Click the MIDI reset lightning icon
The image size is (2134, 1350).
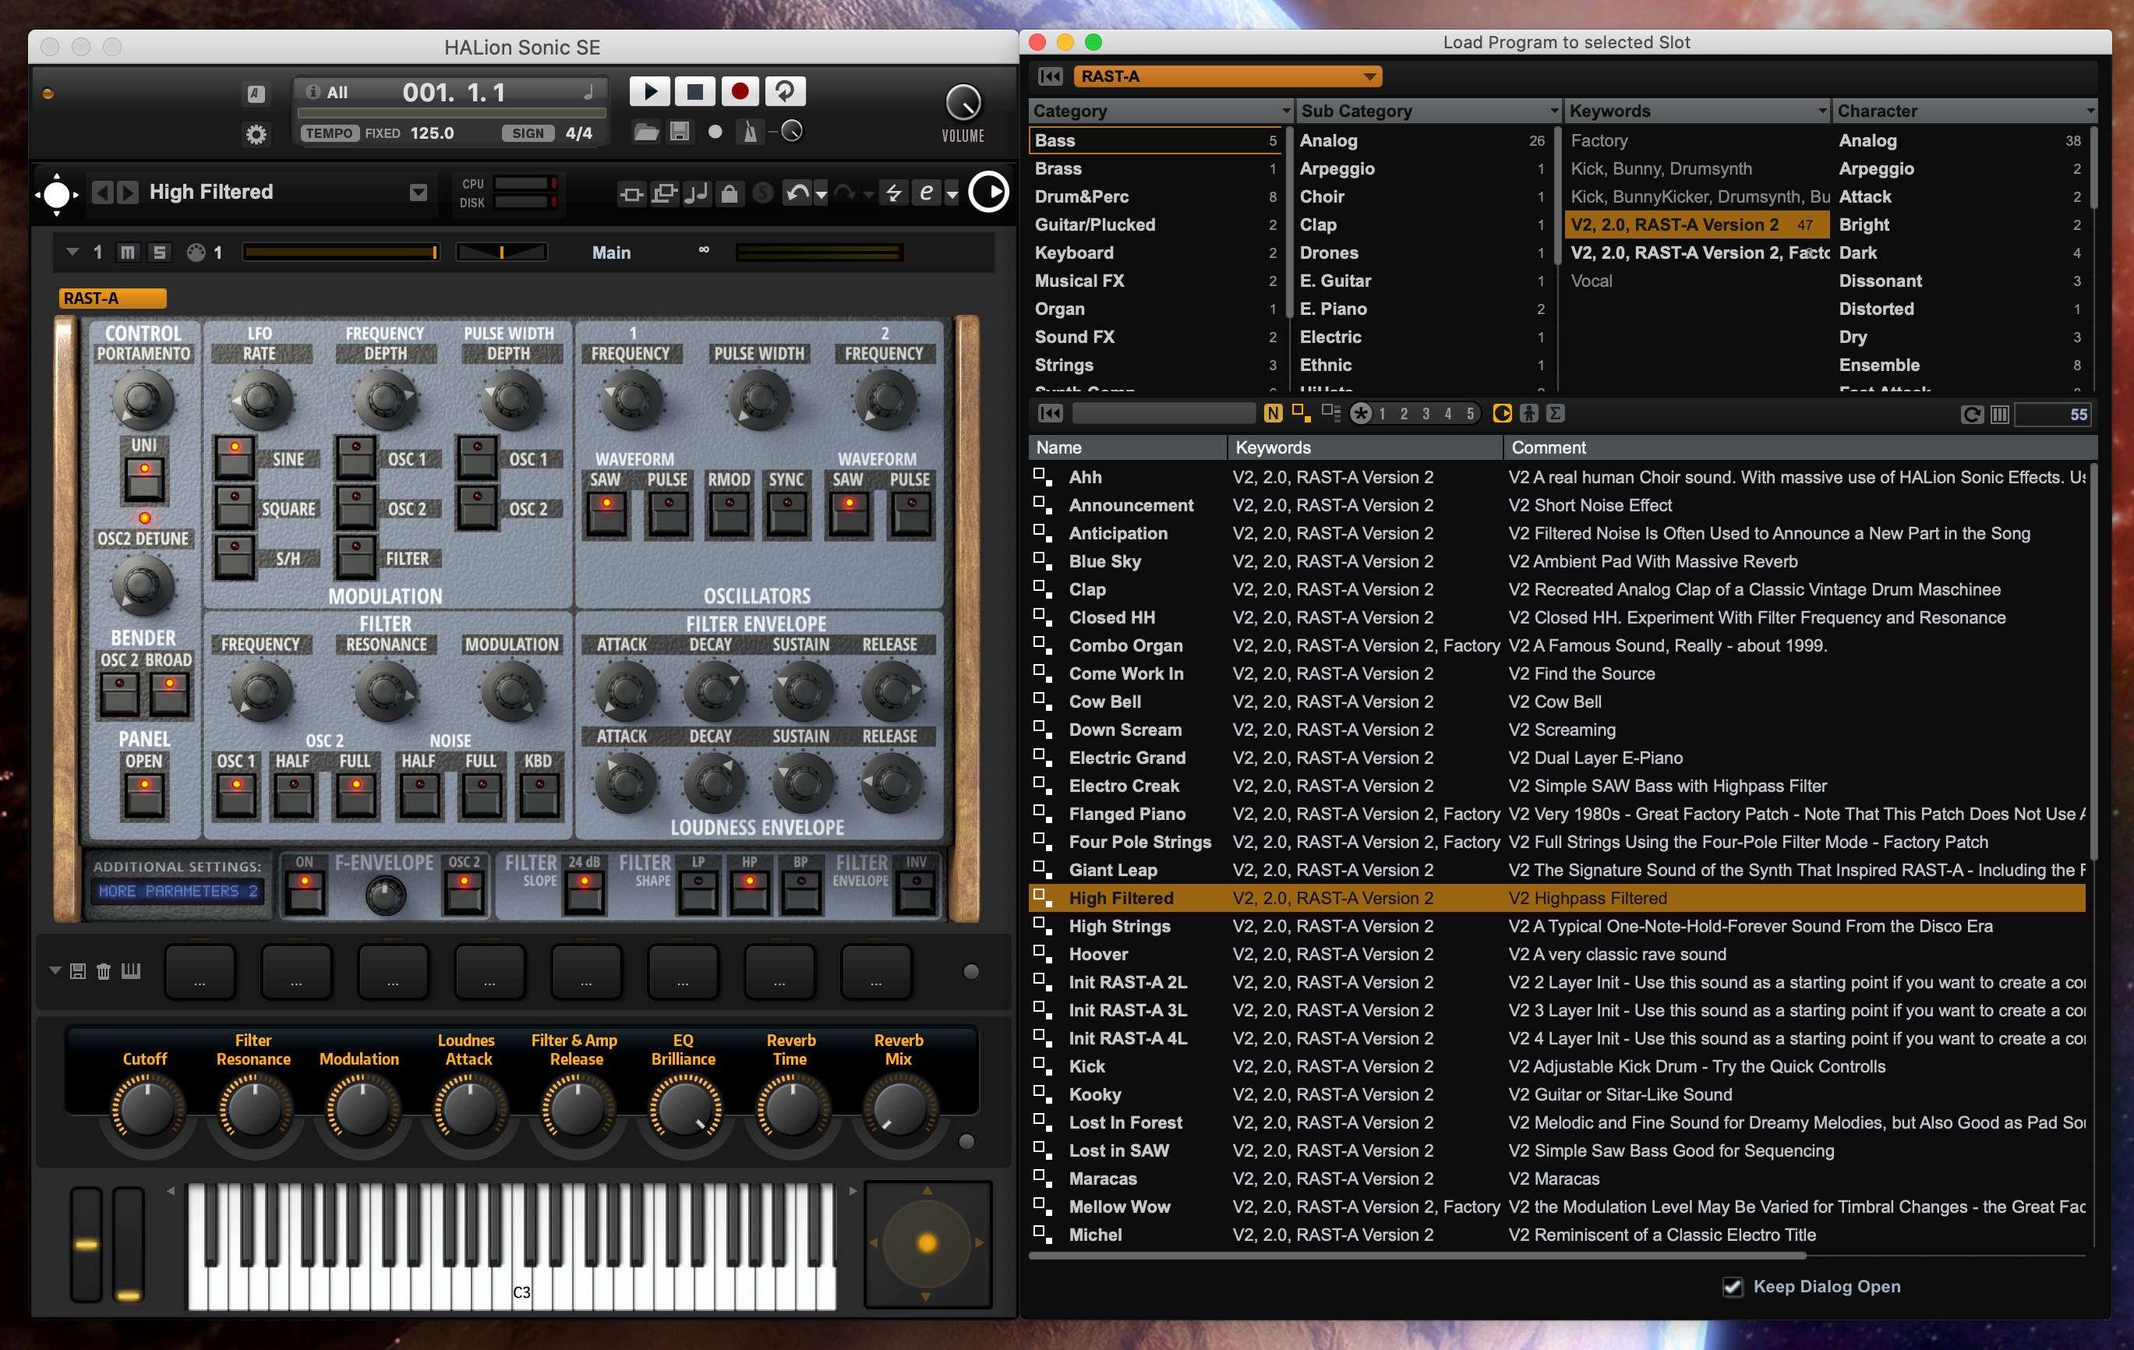[x=893, y=193]
